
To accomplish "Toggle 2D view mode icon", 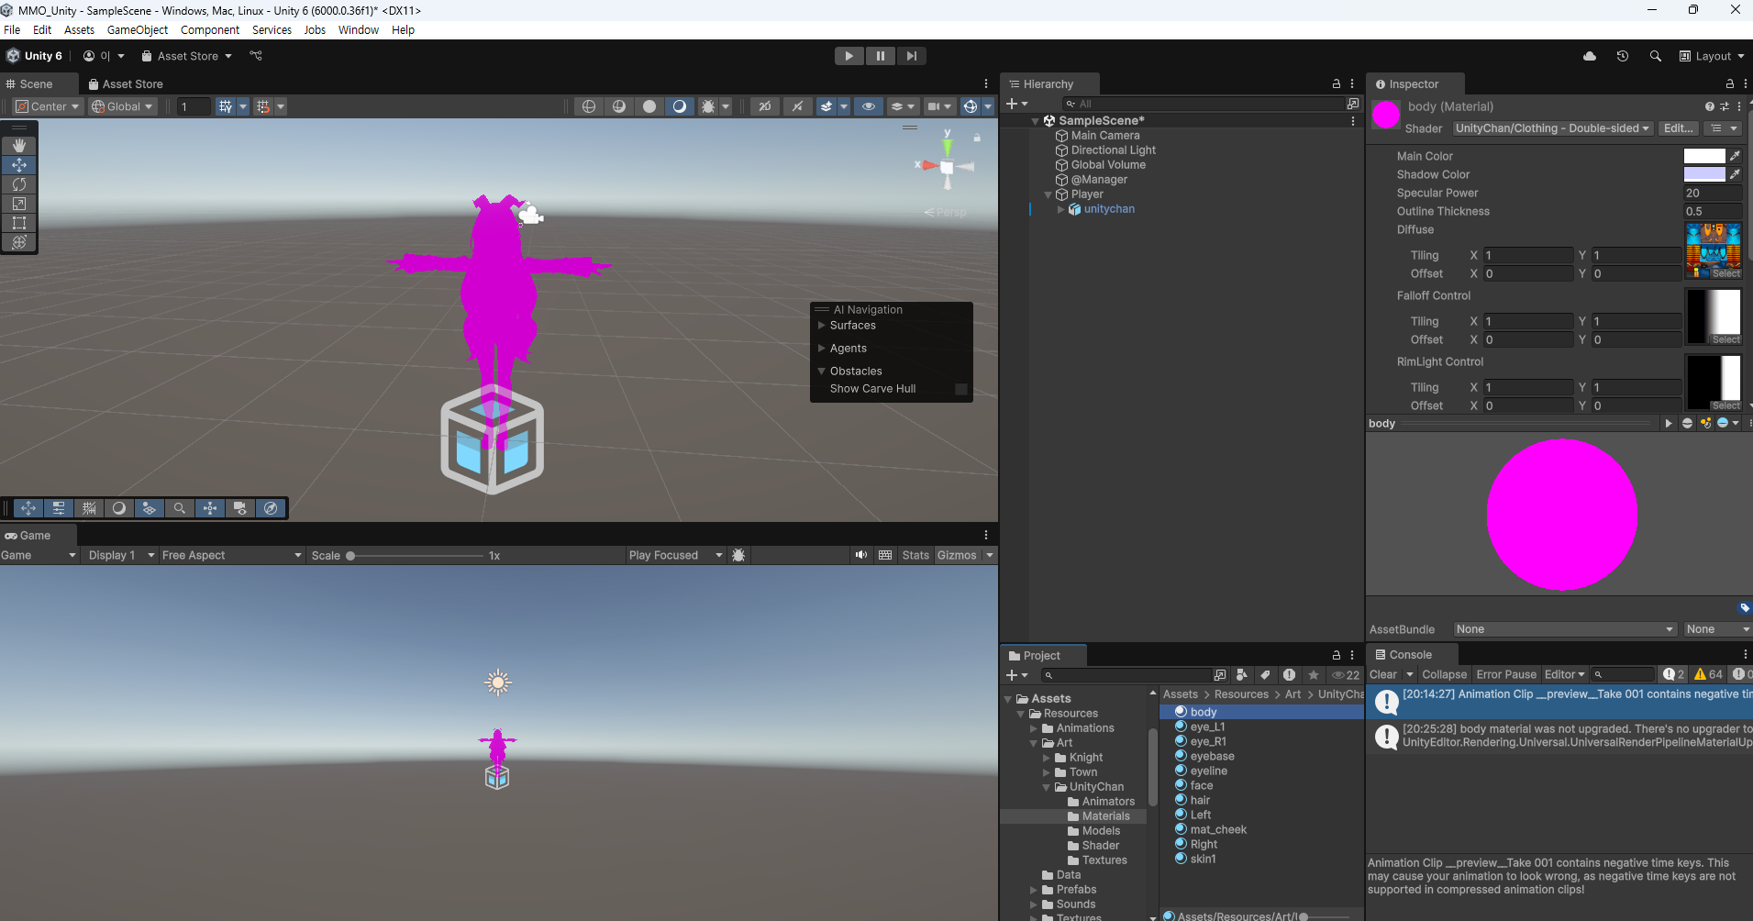I will (x=764, y=106).
